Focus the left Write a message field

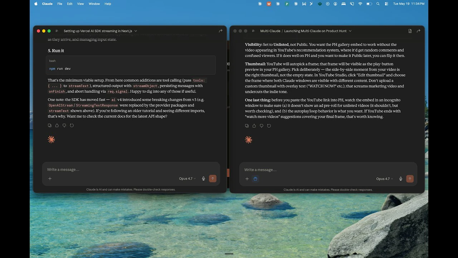[x=131, y=169]
